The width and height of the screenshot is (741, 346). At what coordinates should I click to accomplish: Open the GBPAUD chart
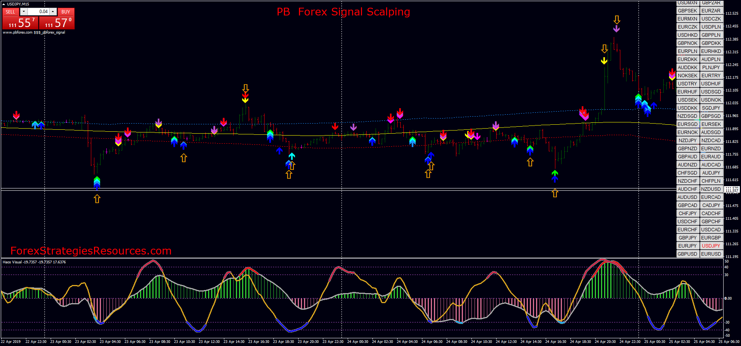[688, 156]
